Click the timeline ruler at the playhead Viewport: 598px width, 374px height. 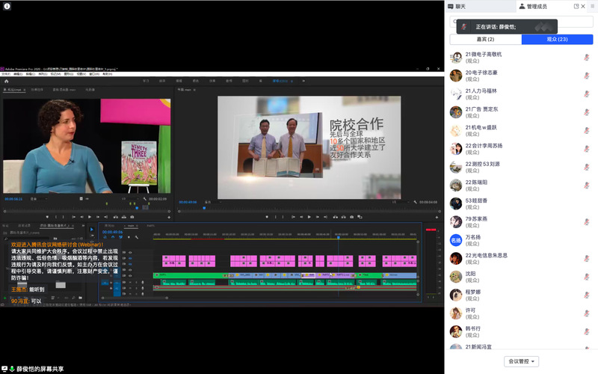(x=337, y=238)
